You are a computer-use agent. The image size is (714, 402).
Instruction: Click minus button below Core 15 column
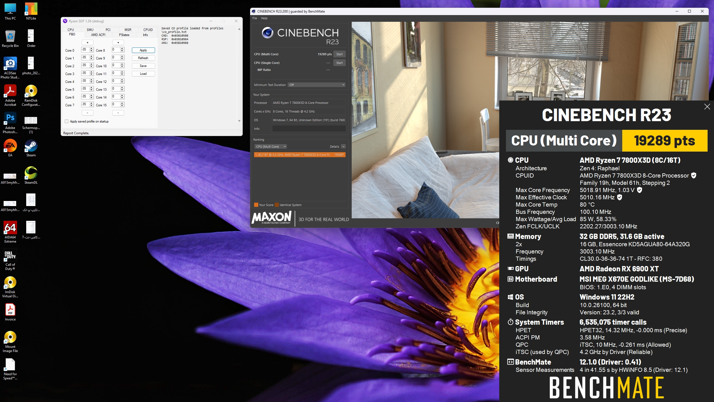click(x=118, y=113)
